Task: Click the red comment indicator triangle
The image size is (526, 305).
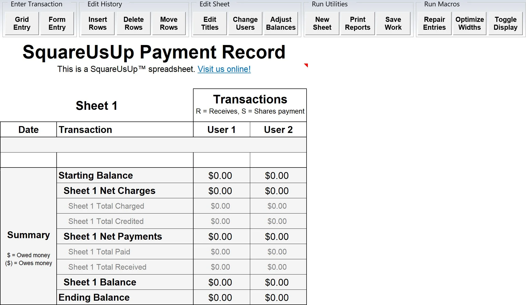Action: 306,65
